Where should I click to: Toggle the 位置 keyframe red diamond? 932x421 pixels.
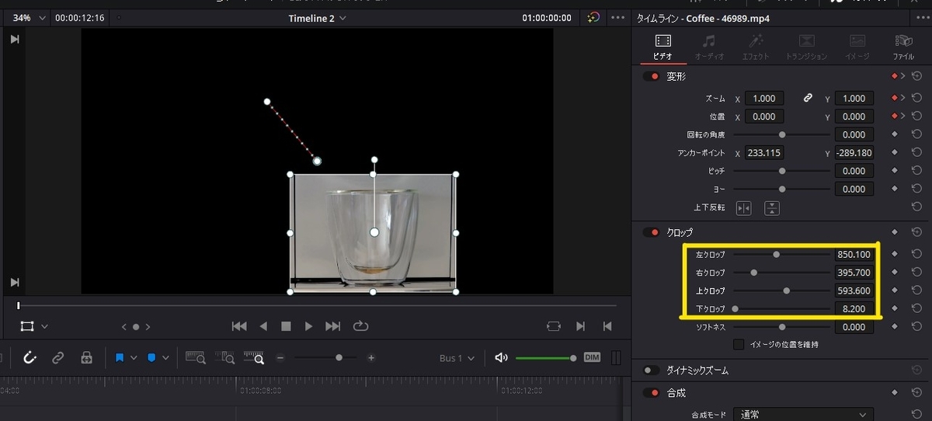[x=894, y=117]
